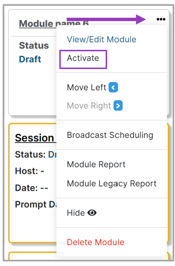Click the Draft status link

click(x=30, y=59)
